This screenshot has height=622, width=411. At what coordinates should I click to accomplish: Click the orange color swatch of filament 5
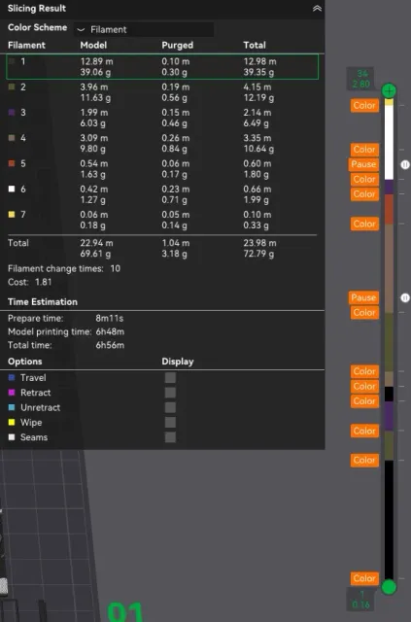(12, 163)
